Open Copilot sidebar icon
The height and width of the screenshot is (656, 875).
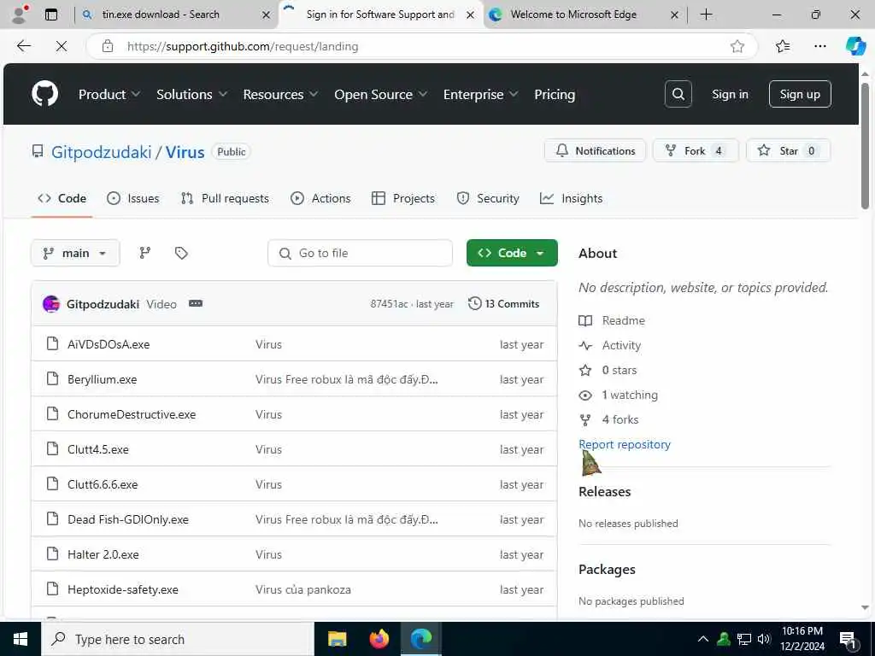[x=855, y=46]
